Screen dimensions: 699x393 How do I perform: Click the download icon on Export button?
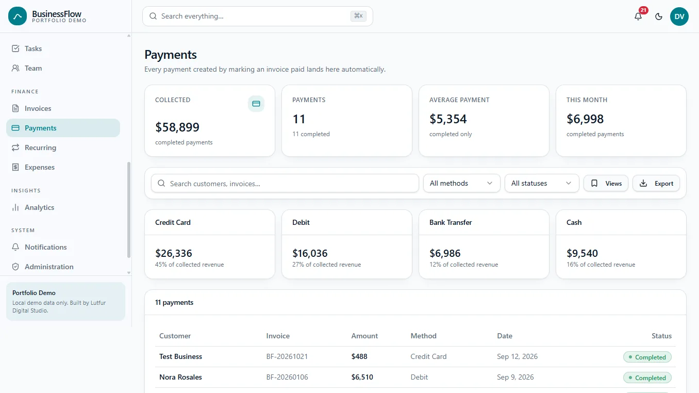coord(643,183)
